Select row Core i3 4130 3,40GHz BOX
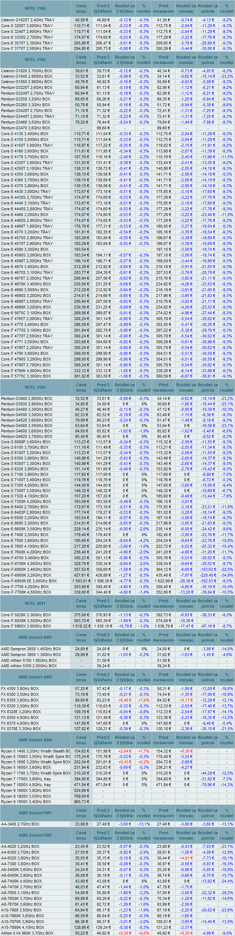 [x=117, y=134]
